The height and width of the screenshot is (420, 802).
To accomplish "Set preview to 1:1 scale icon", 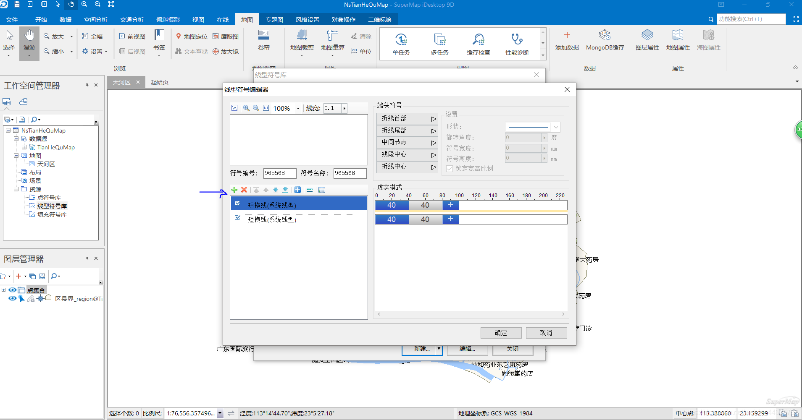I will [x=266, y=108].
